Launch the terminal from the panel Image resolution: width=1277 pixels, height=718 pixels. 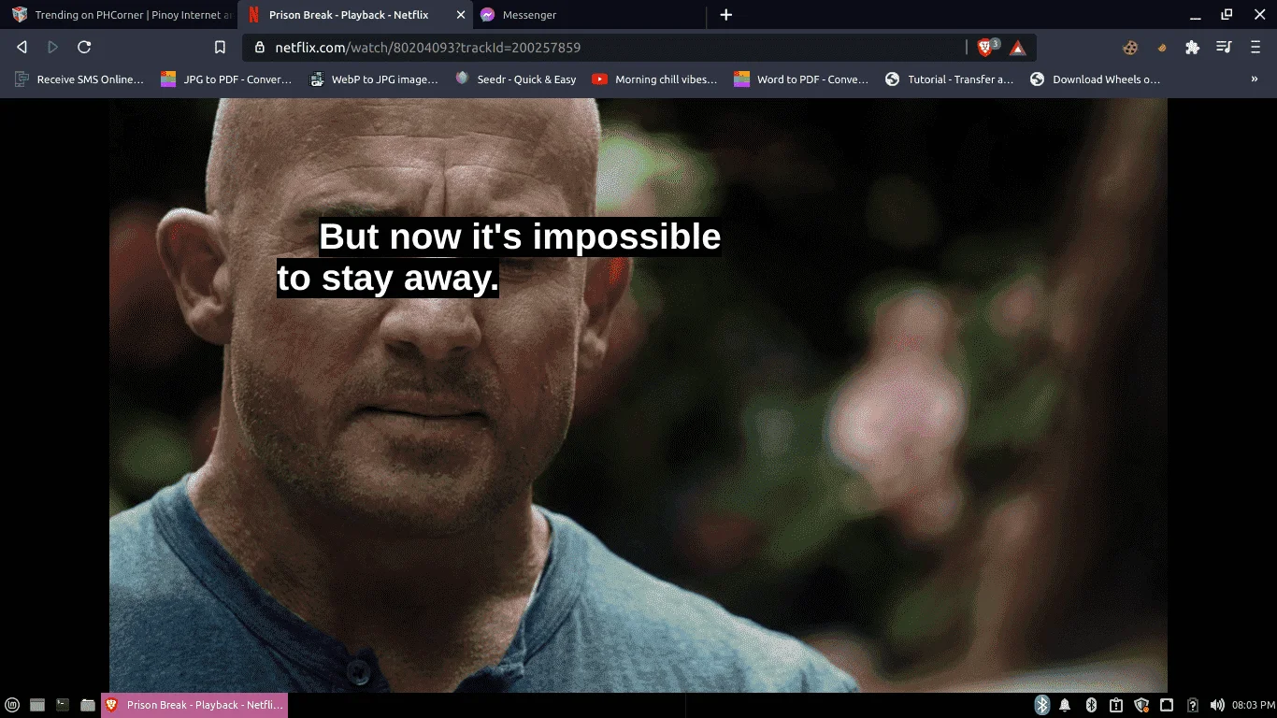[x=63, y=705]
